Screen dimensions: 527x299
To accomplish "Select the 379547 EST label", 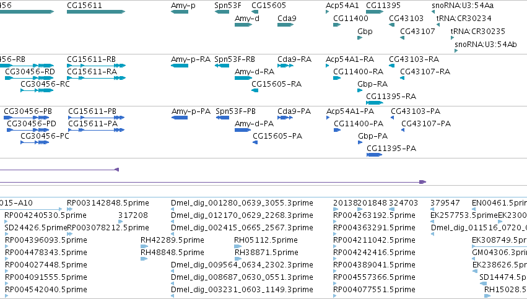I will tap(445, 203).
